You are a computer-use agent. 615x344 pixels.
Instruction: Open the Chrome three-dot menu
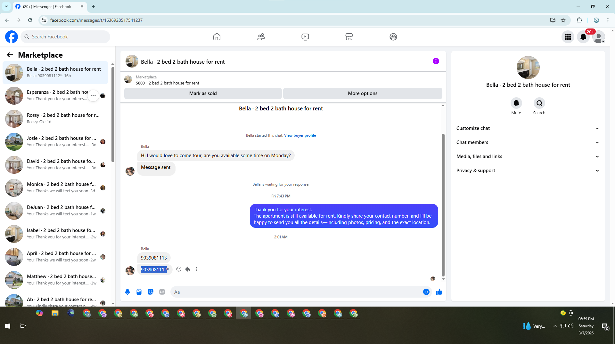[x=608, y=20]
